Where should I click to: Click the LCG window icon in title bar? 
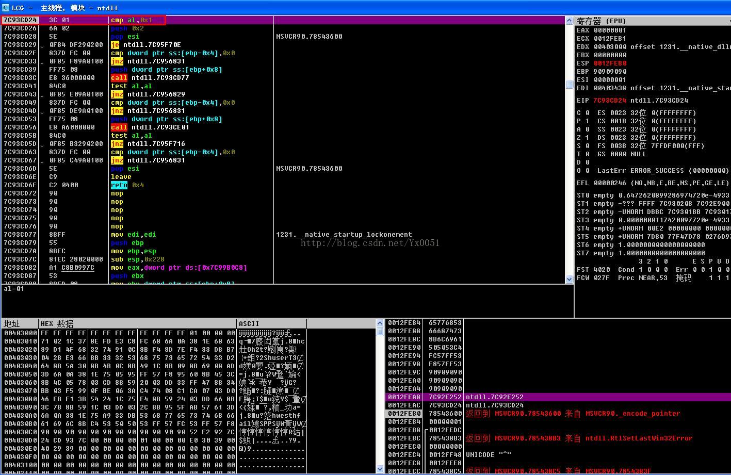coord(6,7)
